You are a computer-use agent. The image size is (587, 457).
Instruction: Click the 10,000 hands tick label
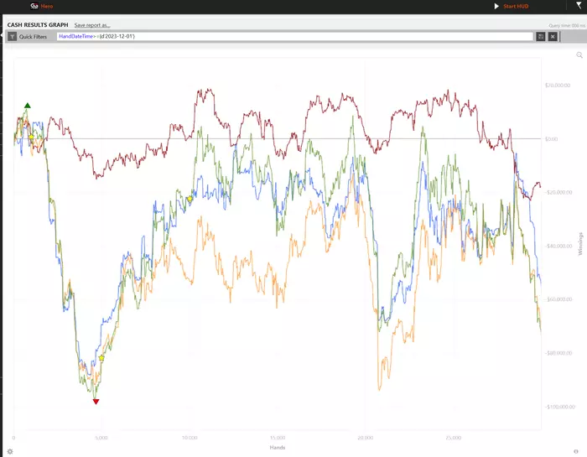(x=190, y=438)
